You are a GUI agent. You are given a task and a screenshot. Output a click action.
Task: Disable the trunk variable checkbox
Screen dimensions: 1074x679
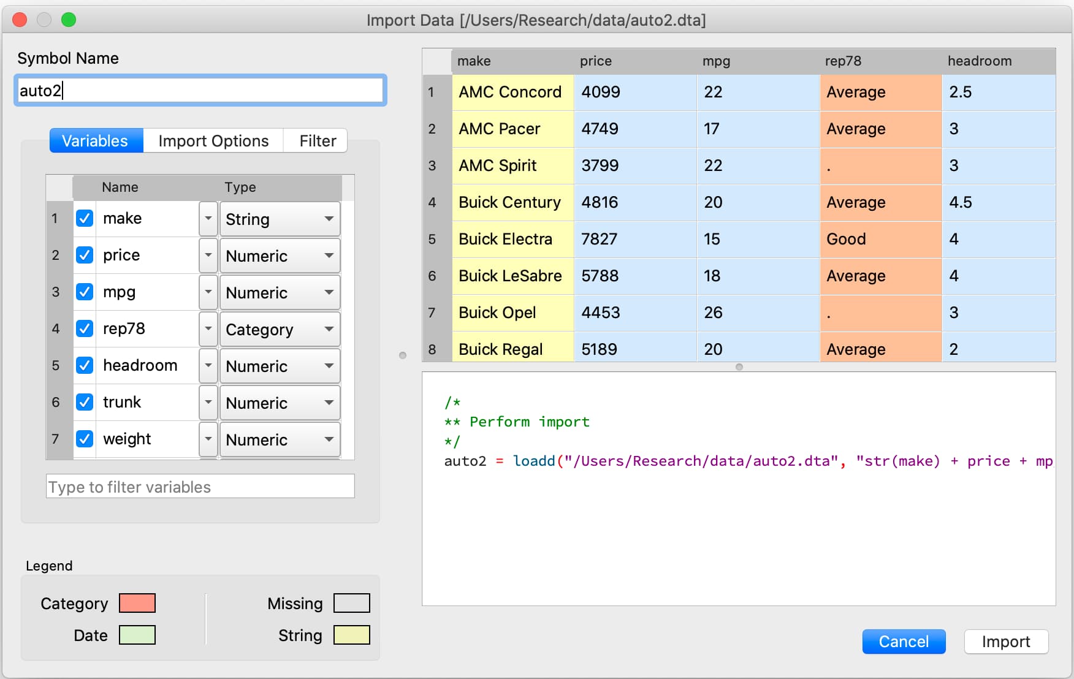pyautogui.click(x=85, y=403)
